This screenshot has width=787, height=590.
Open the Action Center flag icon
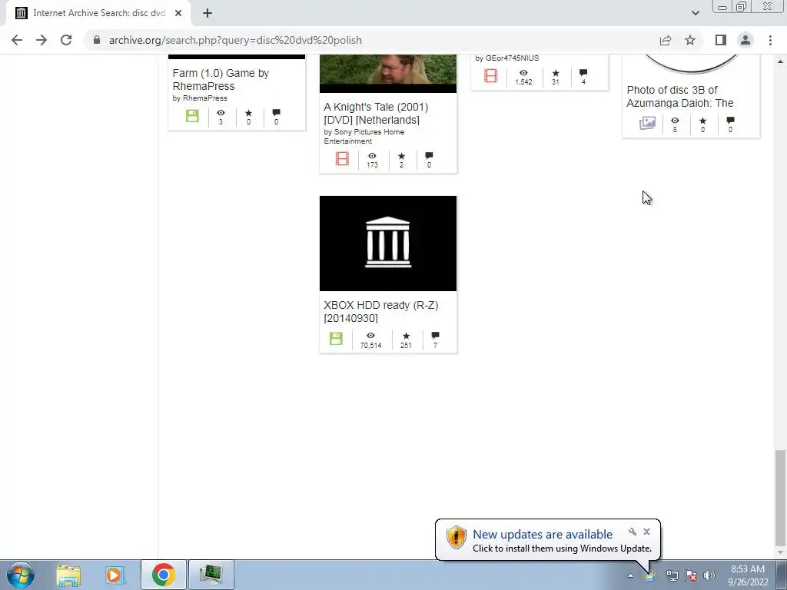click(x=691, y=575)
